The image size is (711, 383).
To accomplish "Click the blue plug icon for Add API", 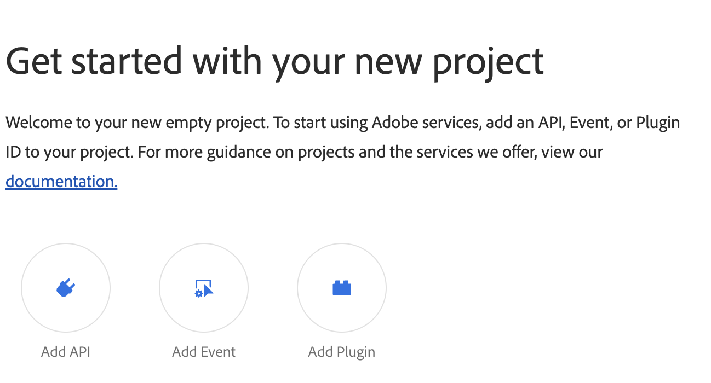I will [x=66, y=288].
